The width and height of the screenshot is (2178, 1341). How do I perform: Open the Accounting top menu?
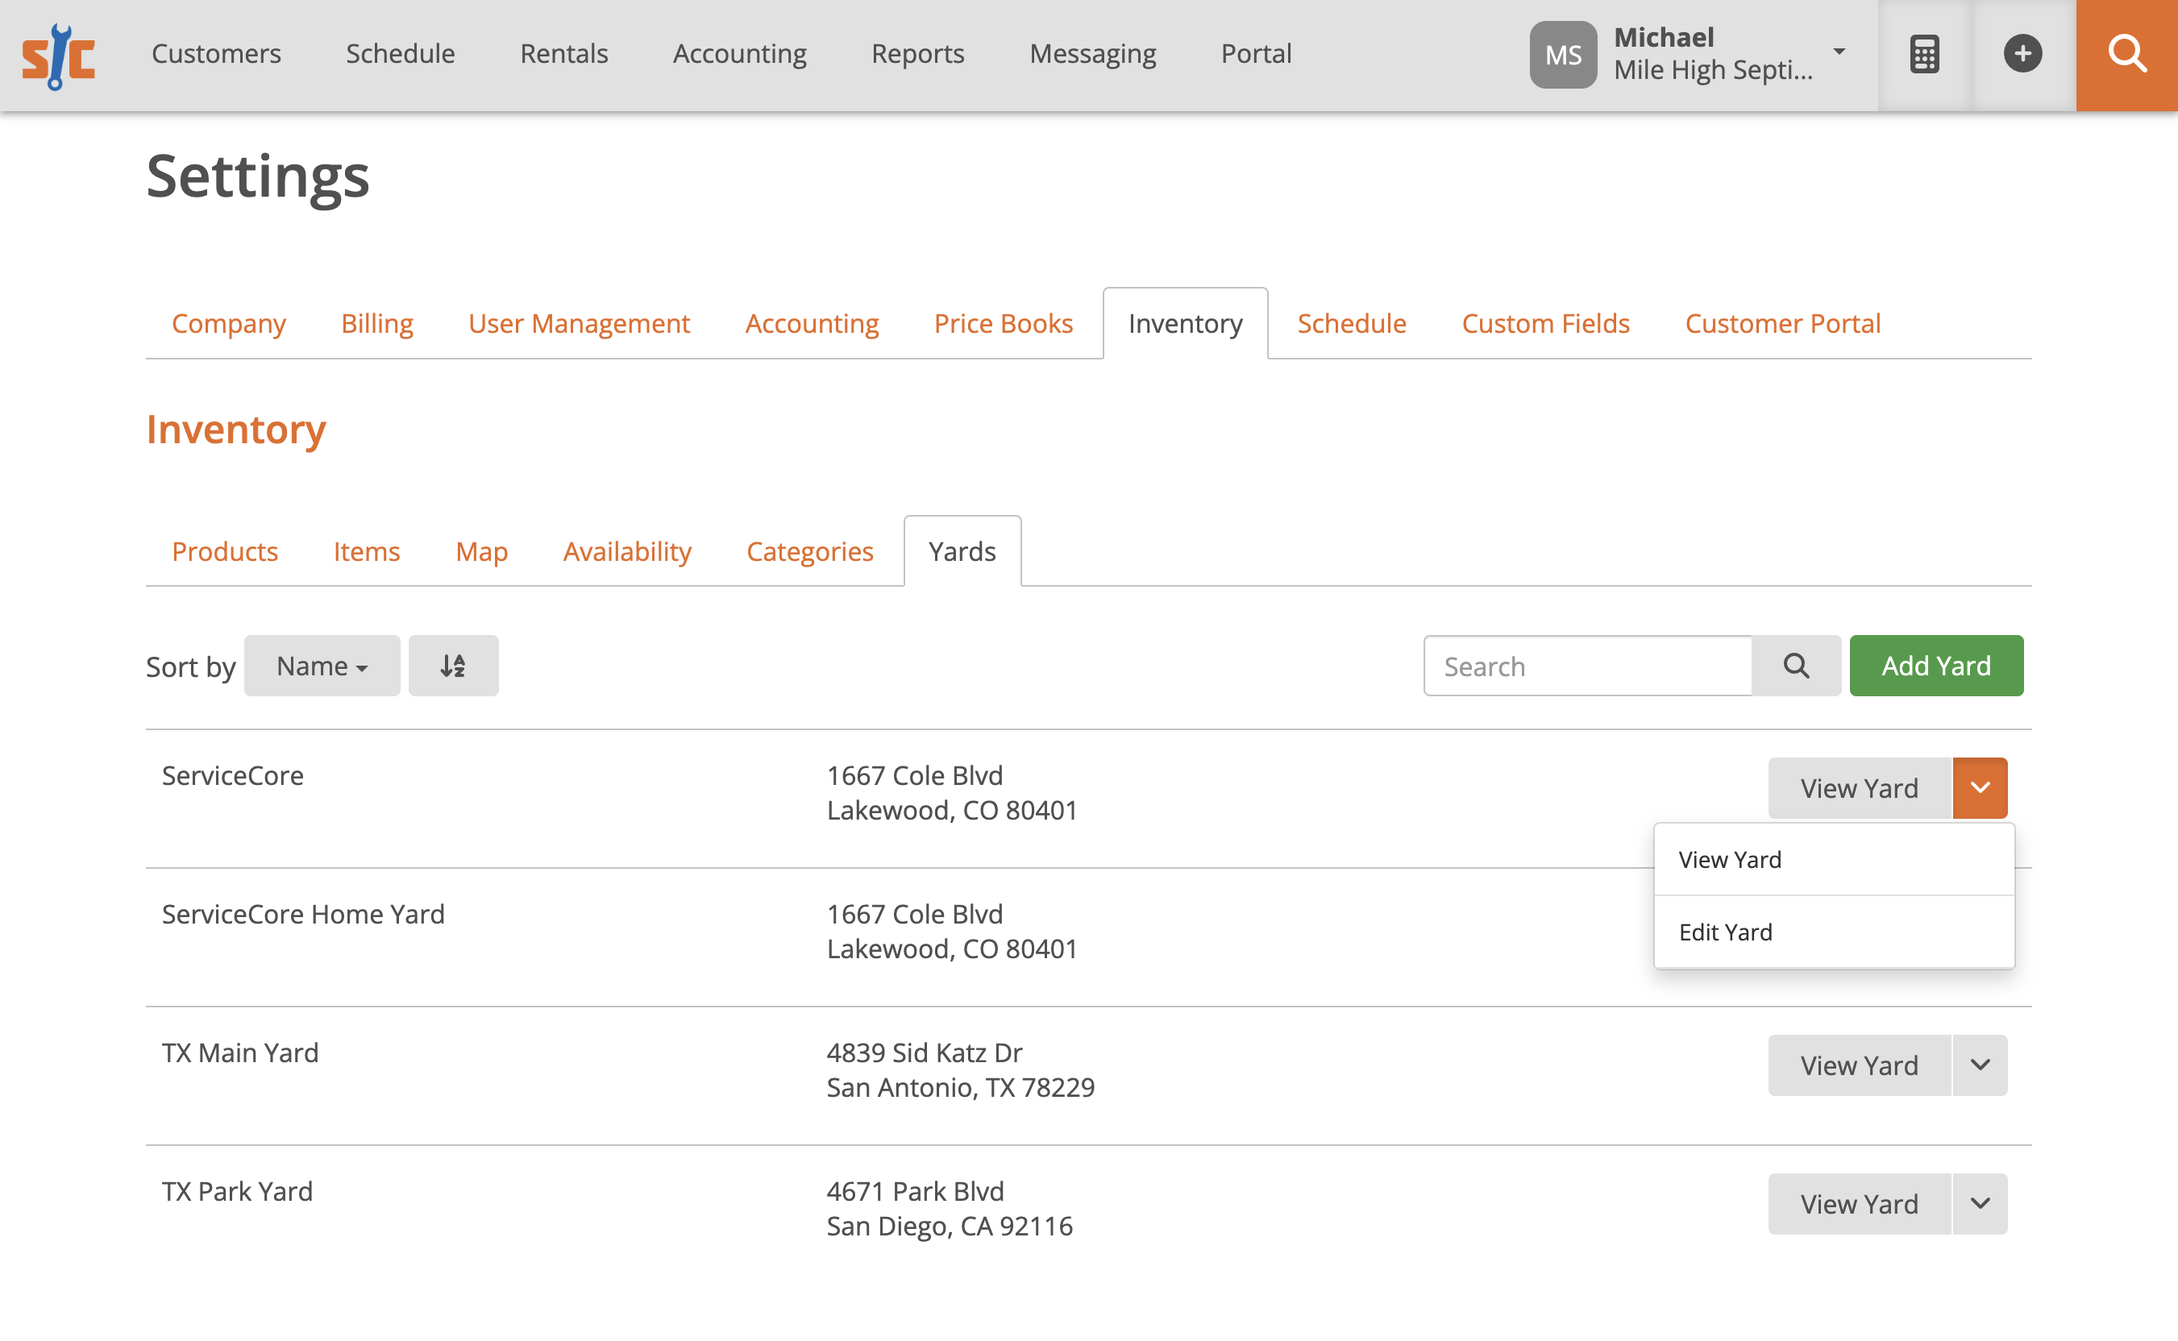(x=740, y=53)
